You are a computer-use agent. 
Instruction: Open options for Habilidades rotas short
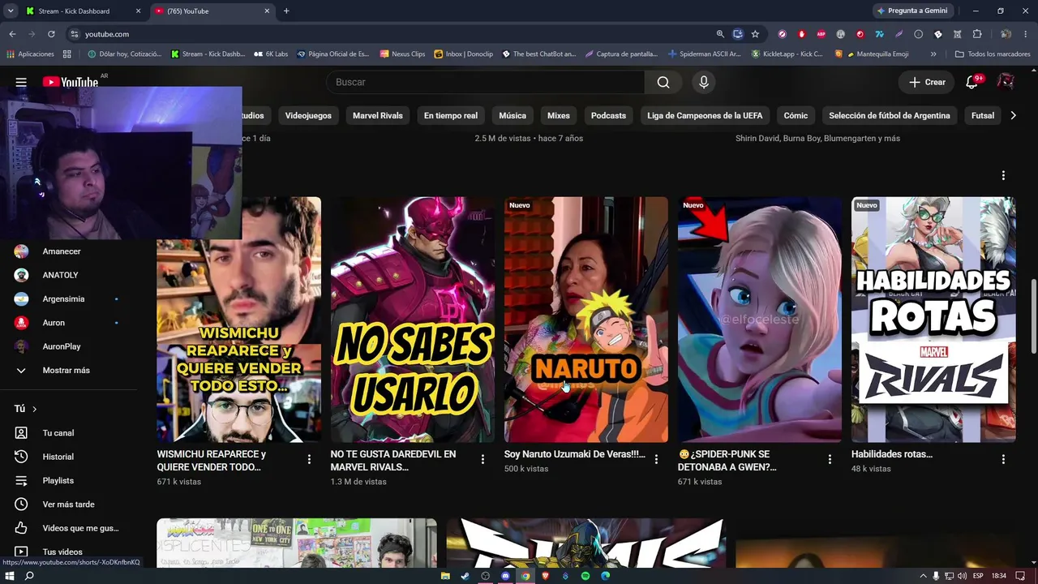(x=1003, y=460)
